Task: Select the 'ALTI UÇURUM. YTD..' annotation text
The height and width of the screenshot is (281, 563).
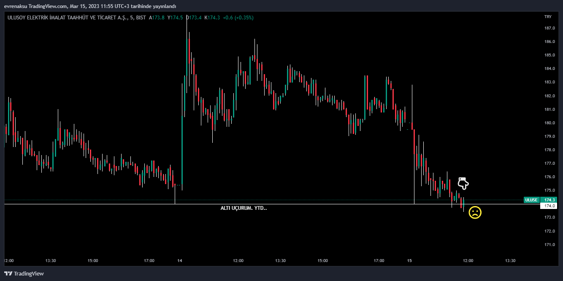Action: pos(244,208)
